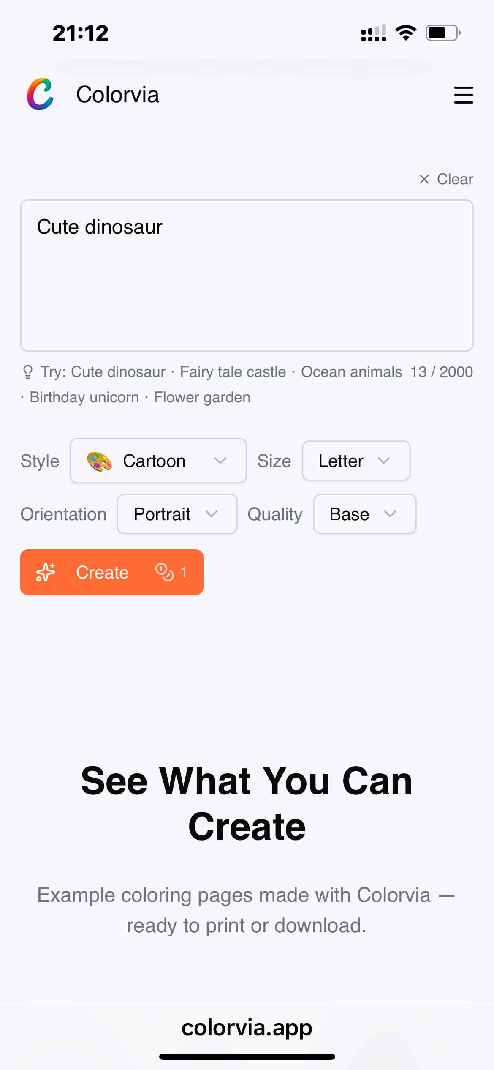494x1070 pixels.
Task: Select the Flower garden suggestion
Action: 201,397
